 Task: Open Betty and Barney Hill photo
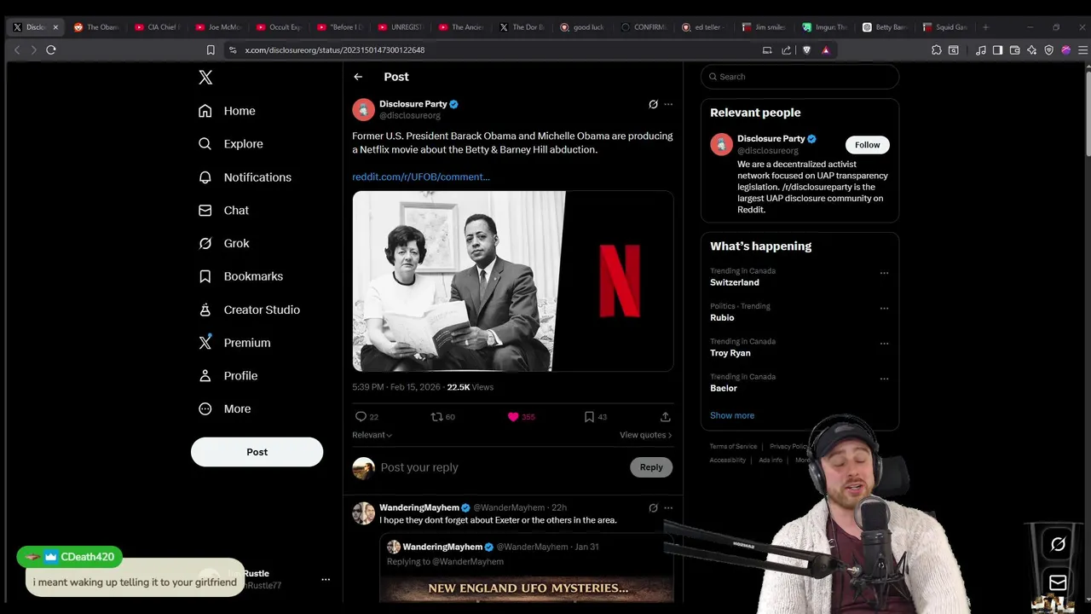(x=459, y=281)
